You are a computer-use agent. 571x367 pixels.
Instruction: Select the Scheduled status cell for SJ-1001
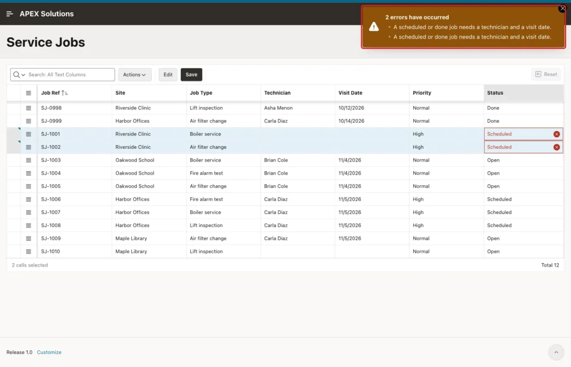tap(523, 134)
